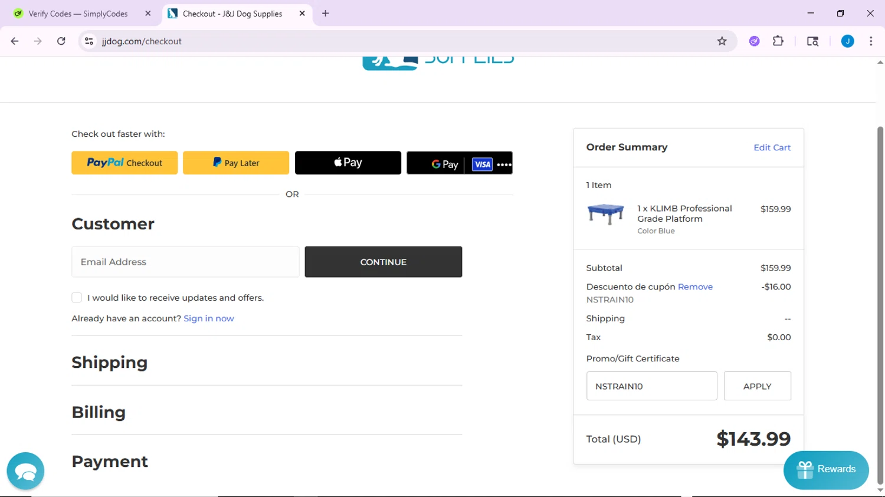The width and height of the screenshot is (885, 497).
Task: Select the Shipping section heading
Action: click(110, 362)
